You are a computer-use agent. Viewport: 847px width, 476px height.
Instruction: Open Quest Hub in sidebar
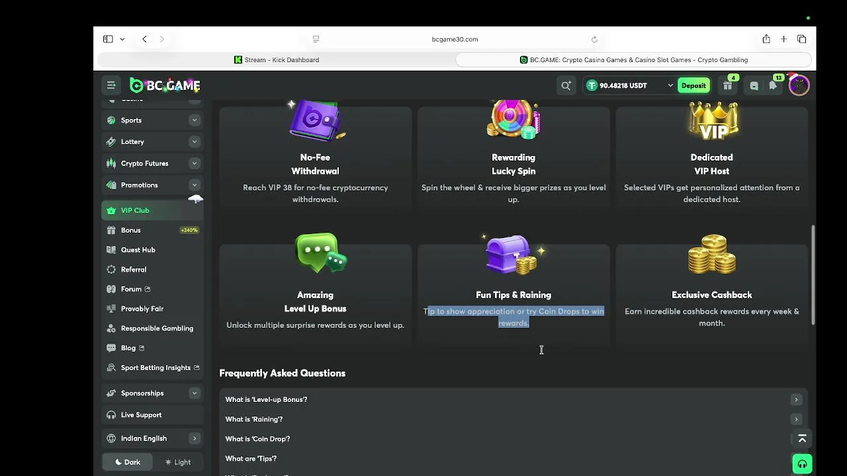pos(153,250)
